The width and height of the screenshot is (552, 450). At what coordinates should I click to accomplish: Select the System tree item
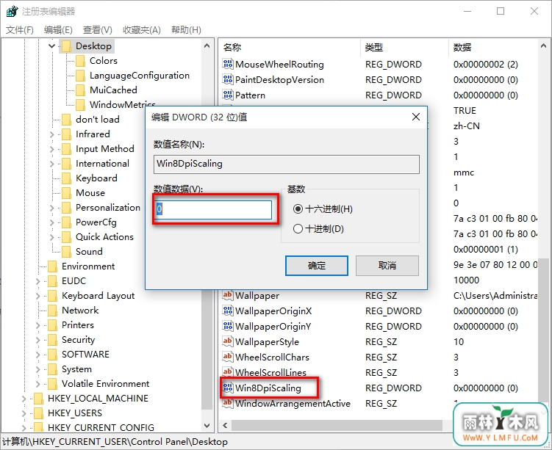[x=76, y=369]
